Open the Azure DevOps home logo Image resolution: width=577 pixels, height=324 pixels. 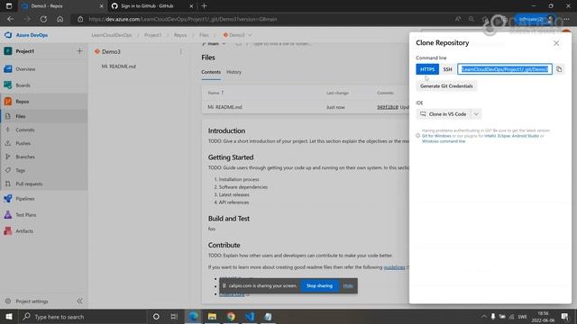click(26, 35)
